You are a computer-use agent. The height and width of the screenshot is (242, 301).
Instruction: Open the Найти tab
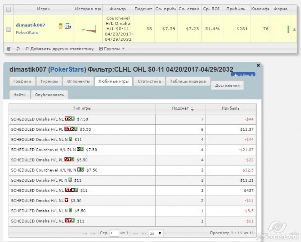(20, 95)
